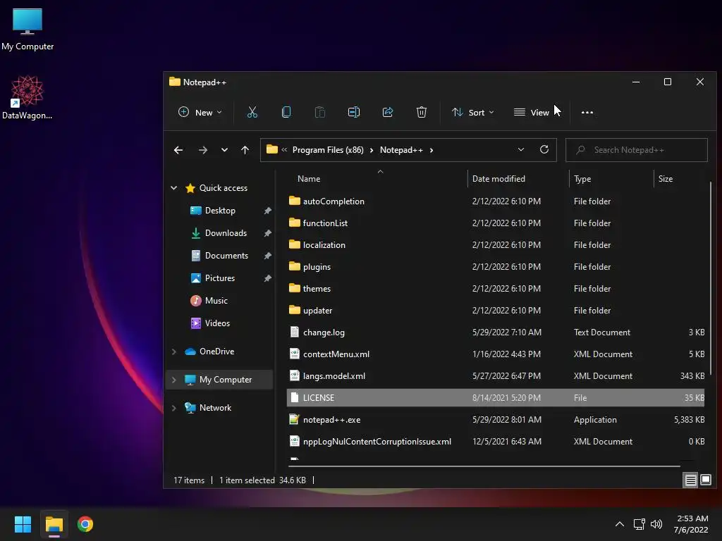Image resolution: width=722 pixels, height=541 pixels.
Task: Expand the Network tree node
Action: pyautogui.click(x=173, y=408)
